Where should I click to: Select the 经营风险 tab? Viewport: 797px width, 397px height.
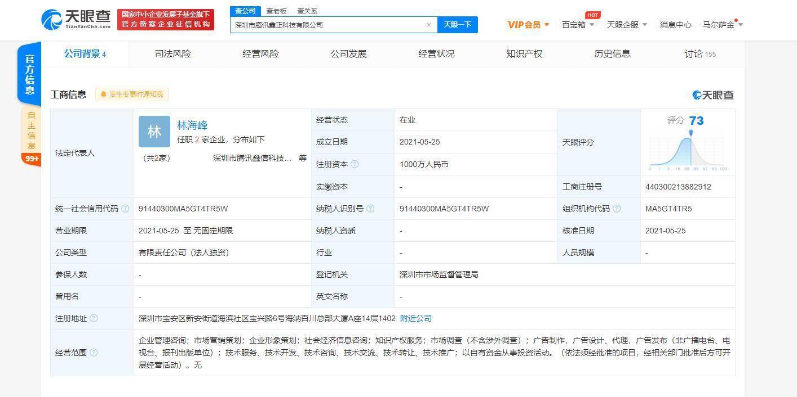261,54
